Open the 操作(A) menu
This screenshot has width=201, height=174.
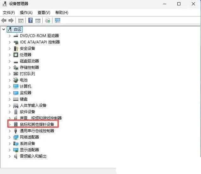pos(26,13)
